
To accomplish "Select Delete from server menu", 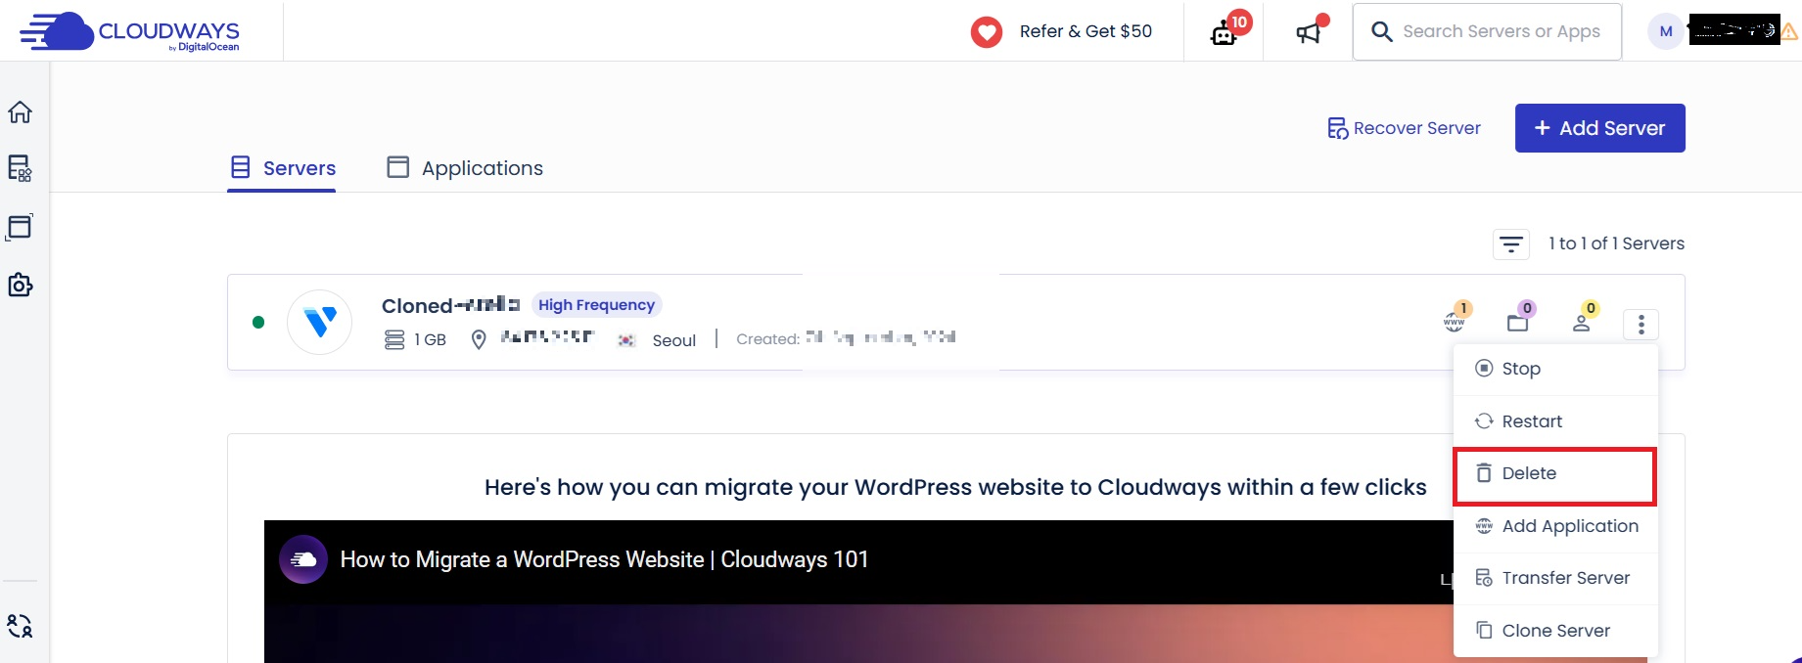I will click(x=1555, y=475).
